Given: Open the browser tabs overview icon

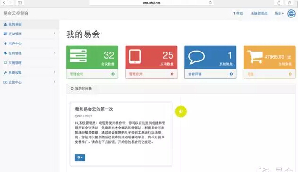Looking at the screenshot, I should pyautogui.click(x=289, y=3).
